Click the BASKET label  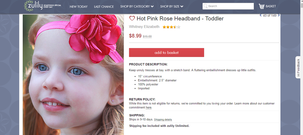coord(271,6)
